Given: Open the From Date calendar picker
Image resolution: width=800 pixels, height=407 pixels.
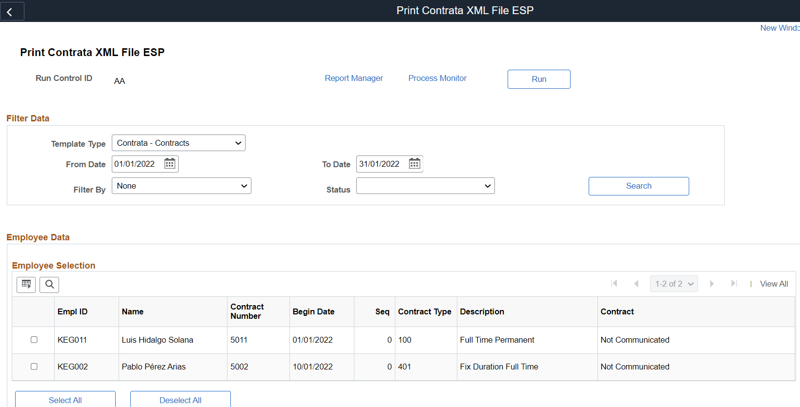Looking at the screenshot, I should 170,164.
